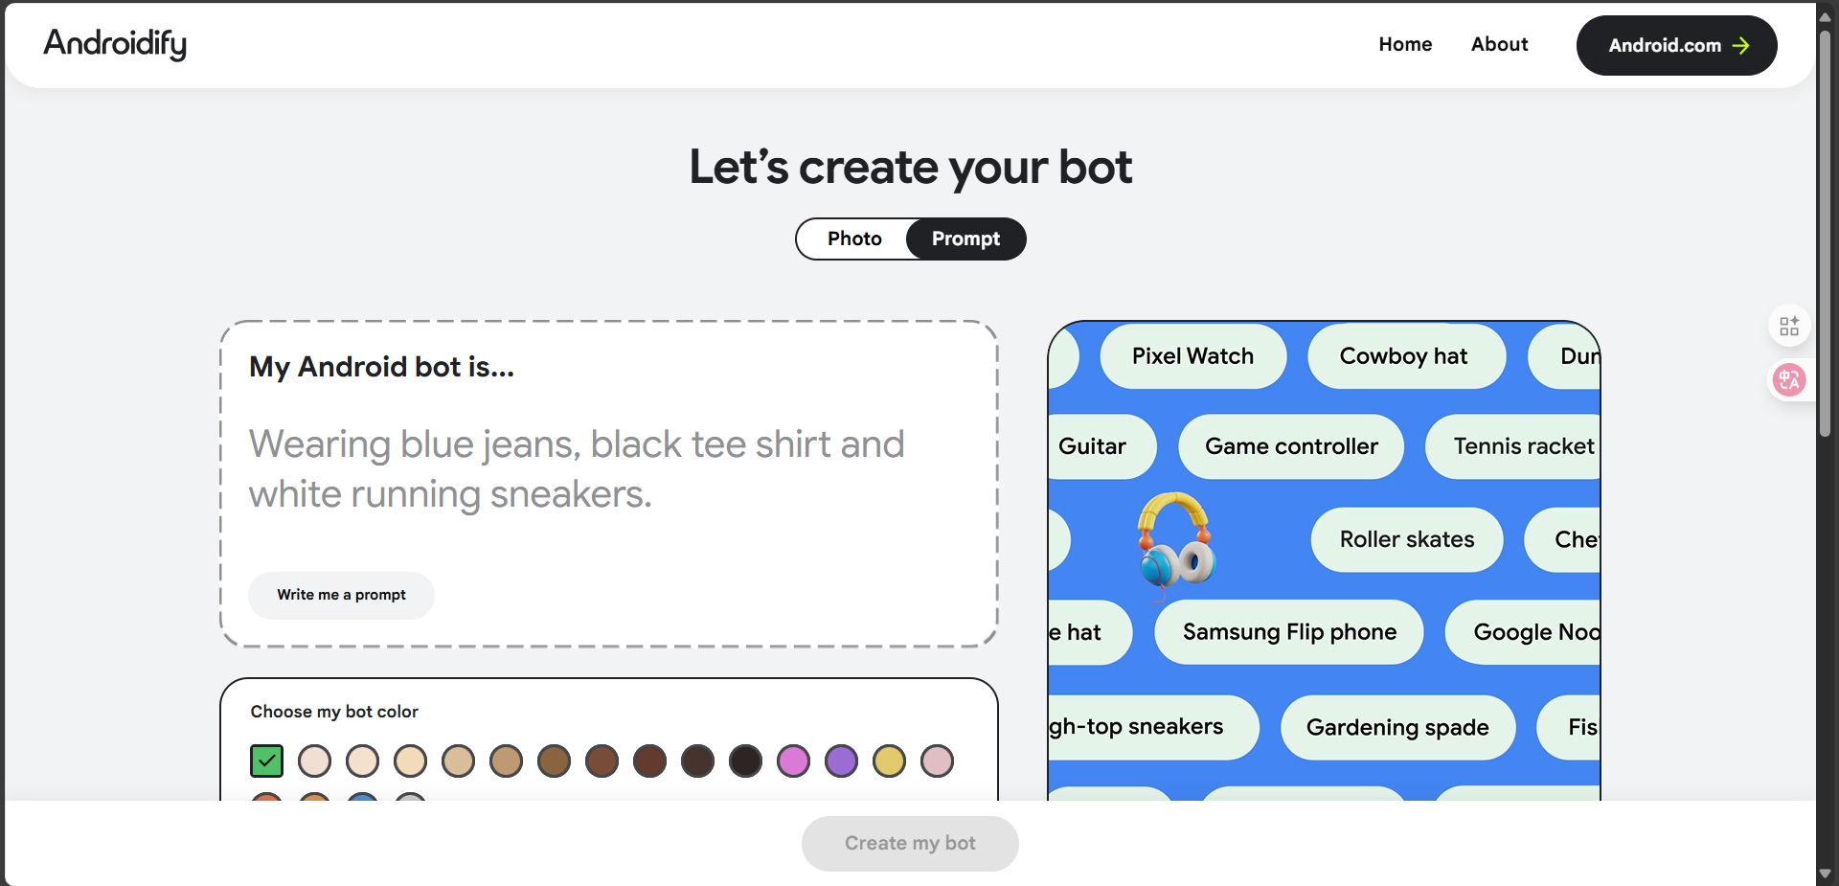Image resolution: width=1839 pixels, height=886 pixels.
Task: Open the grid-plus extension icon
Action: 1788,327
